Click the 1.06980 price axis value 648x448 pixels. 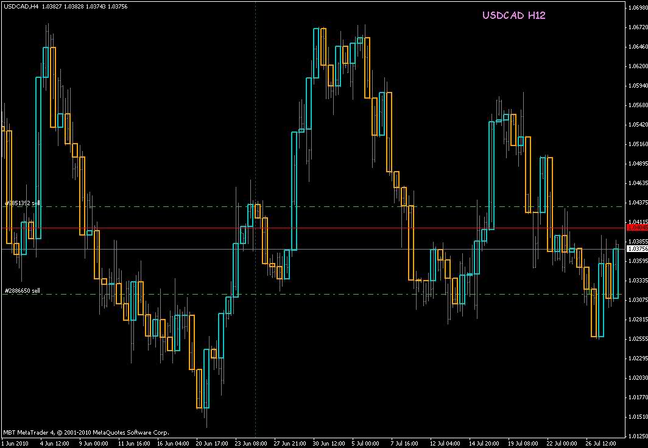tap(638, 7)
